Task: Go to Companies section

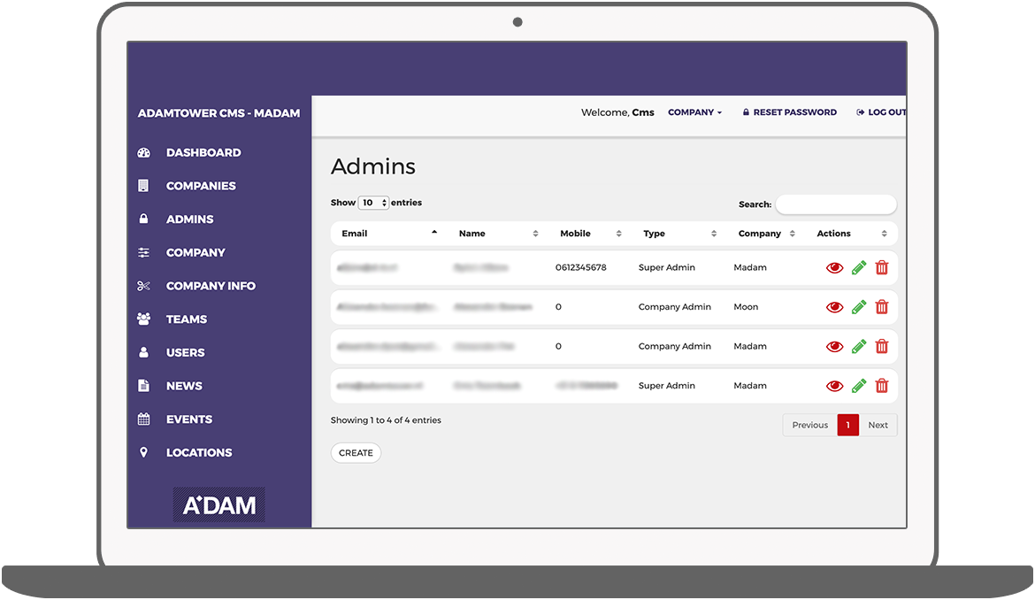Action: (201, 186)
